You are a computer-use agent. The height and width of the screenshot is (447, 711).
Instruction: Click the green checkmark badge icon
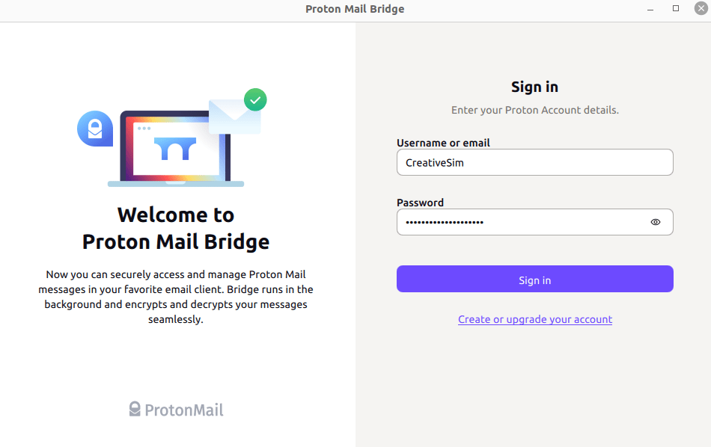click(255, 99)
